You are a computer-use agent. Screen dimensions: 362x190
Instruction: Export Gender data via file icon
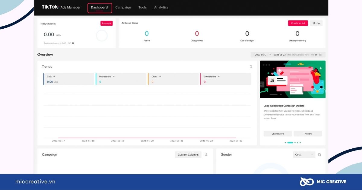pos(319,154)
